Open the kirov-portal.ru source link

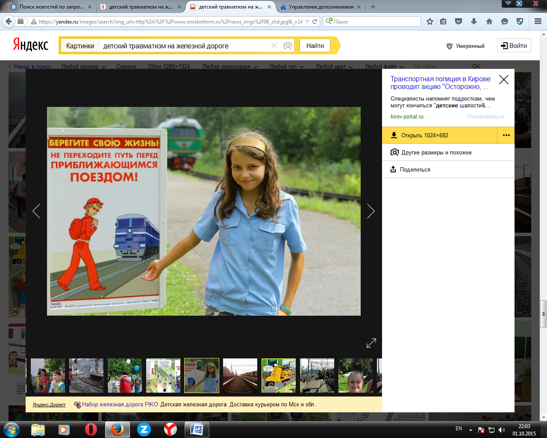(x=407, y=116)
